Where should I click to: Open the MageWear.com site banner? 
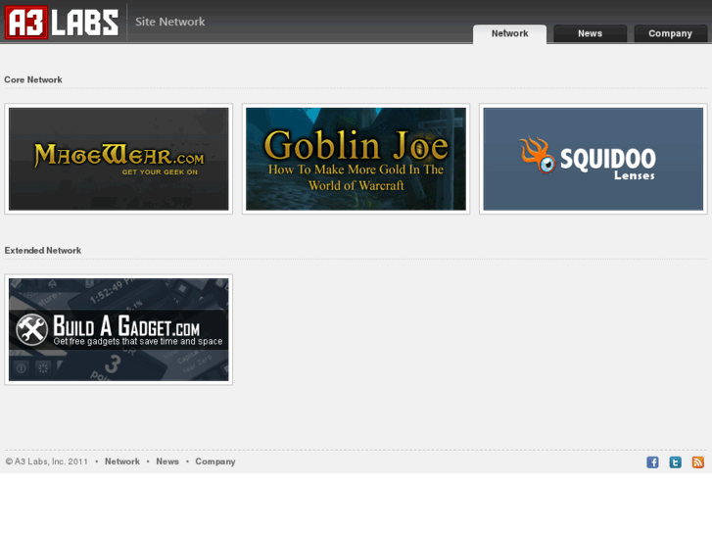(x=119, y=159)
